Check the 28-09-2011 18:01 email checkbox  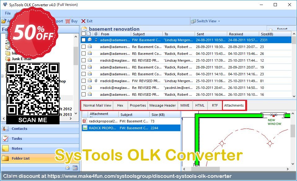point(83,67)
